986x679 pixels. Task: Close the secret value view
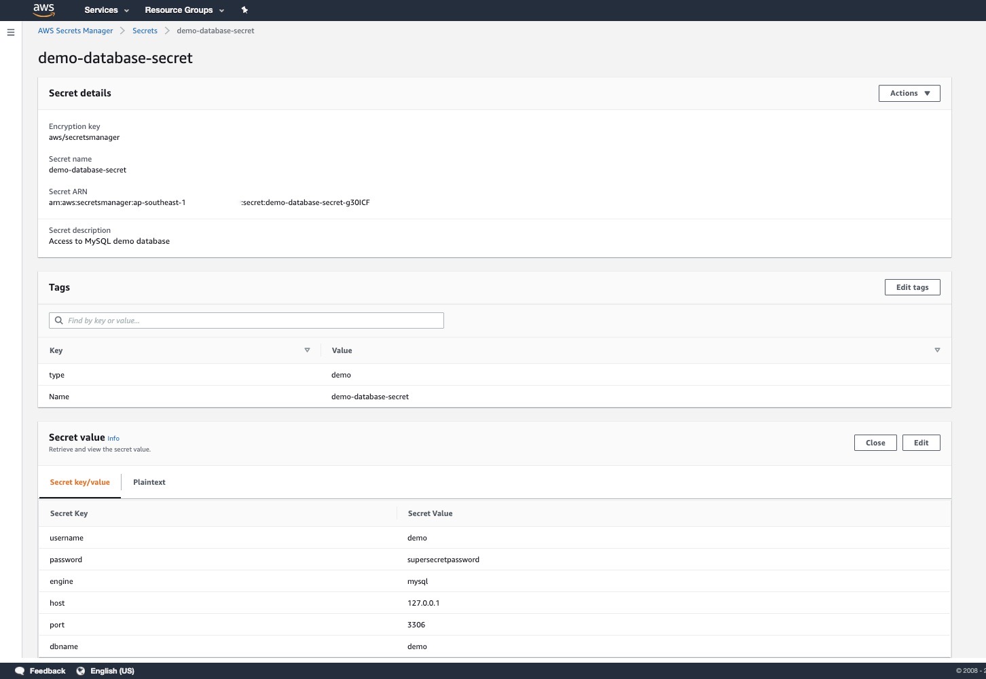tap(875, 443)
